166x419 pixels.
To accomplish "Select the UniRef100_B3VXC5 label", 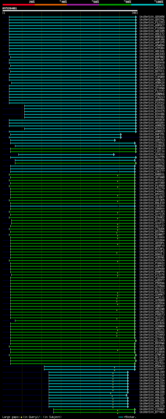I will [x=152, y=111].
